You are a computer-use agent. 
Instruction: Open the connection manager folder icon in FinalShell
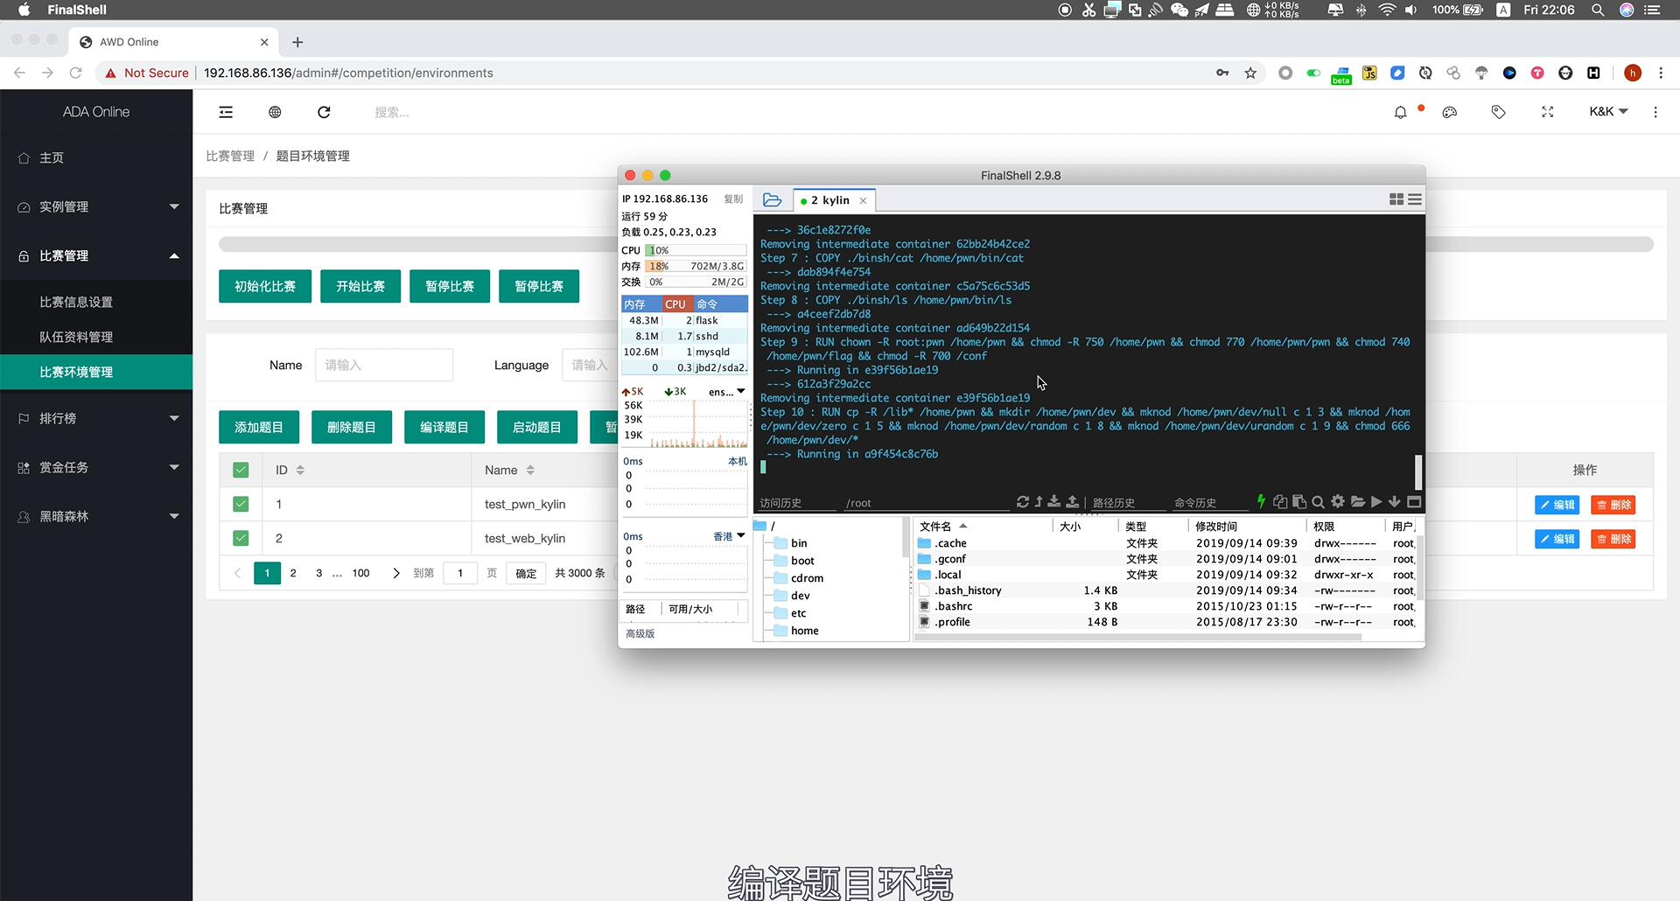click(772, 200)
